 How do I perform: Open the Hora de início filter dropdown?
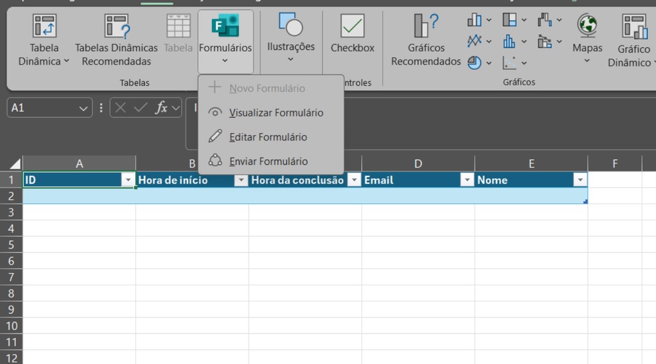(x=241, y=180)
